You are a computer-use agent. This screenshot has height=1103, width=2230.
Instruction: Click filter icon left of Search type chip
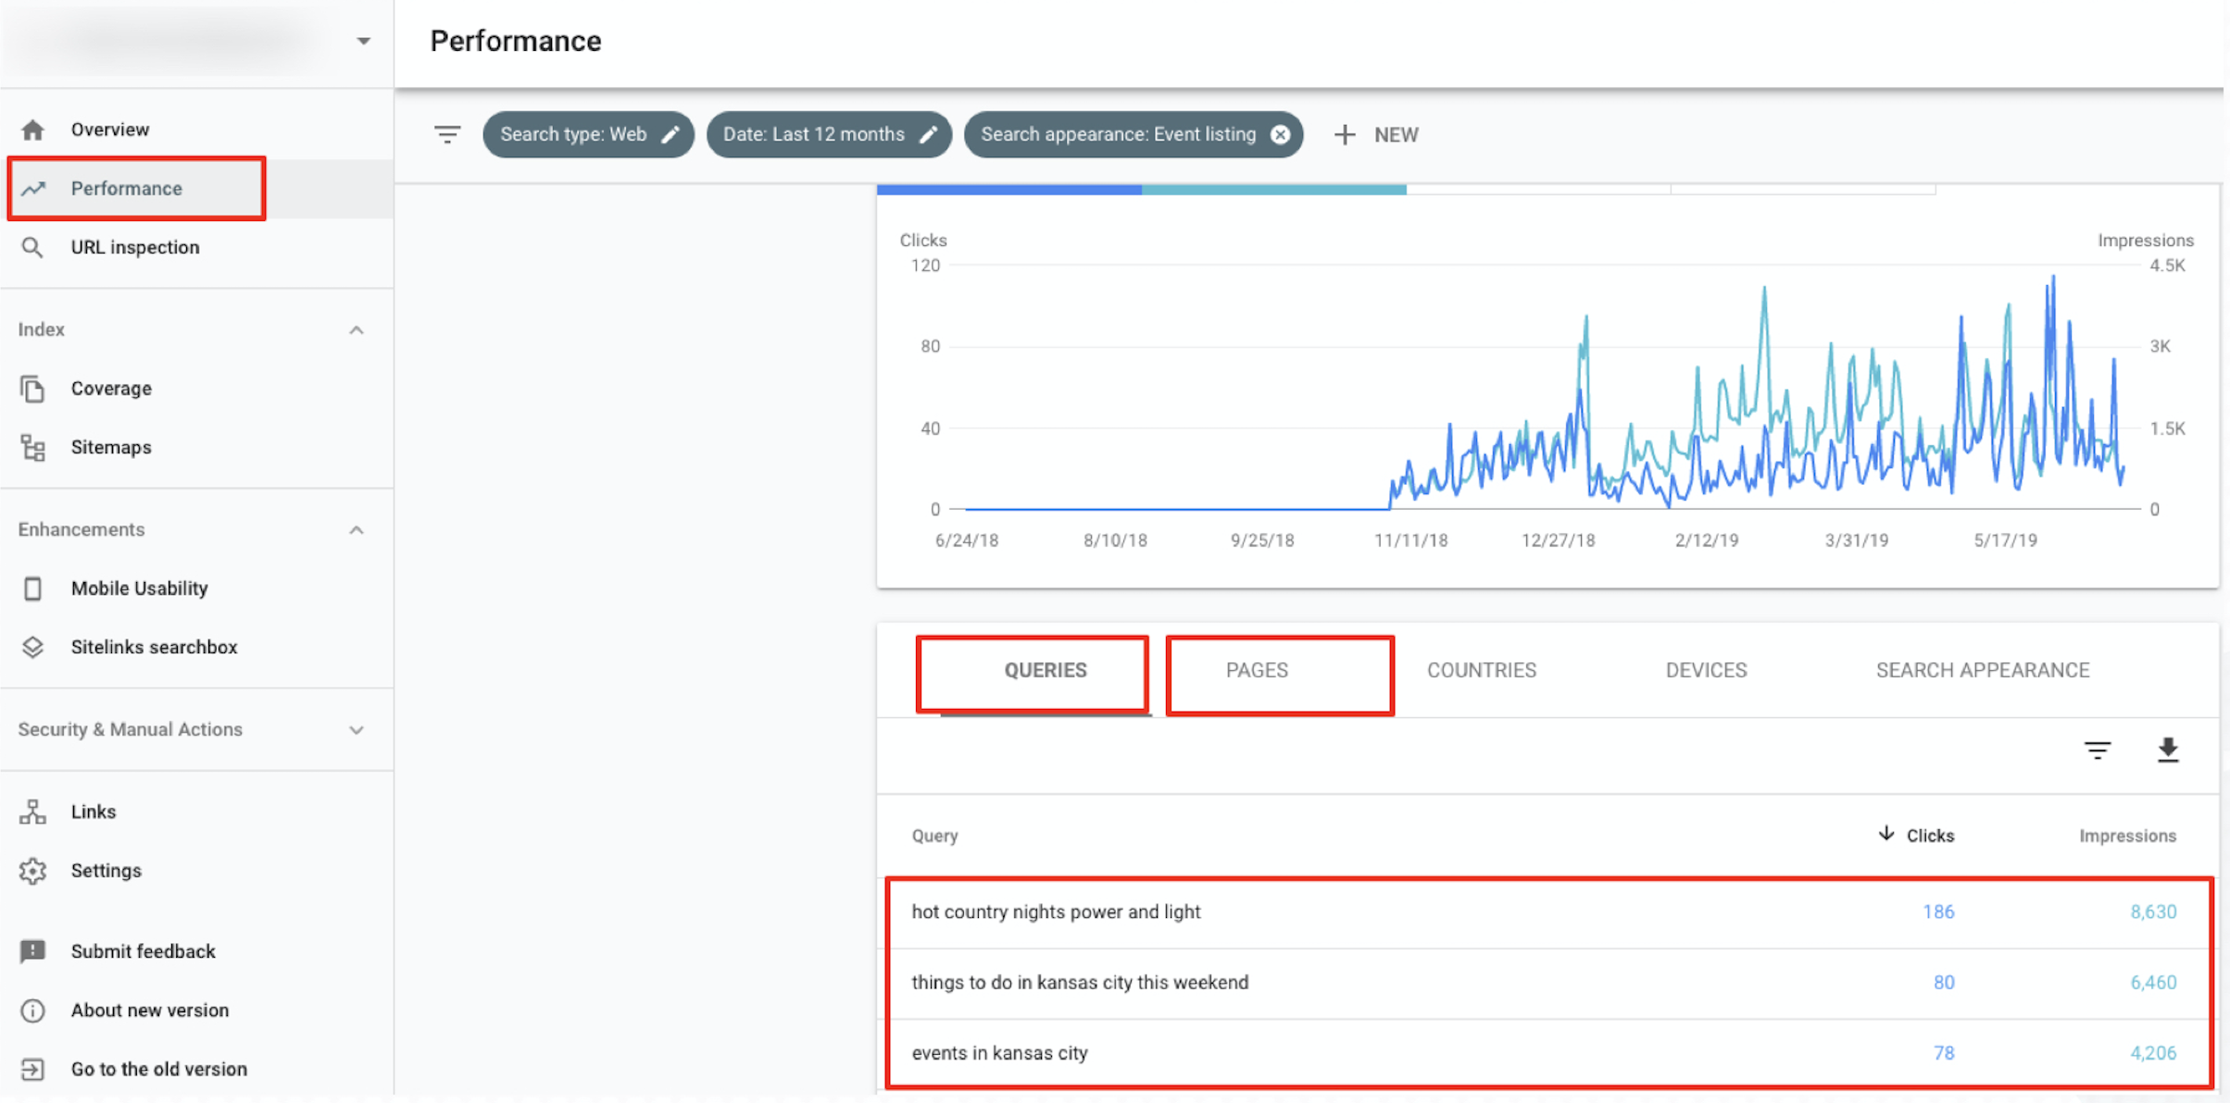[x=447, y=135]
